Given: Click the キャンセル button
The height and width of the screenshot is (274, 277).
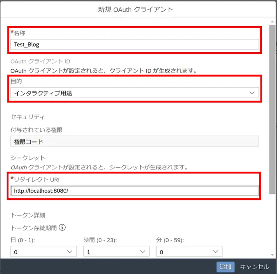Looking at the screenshot, I should [x=255, y=267].
